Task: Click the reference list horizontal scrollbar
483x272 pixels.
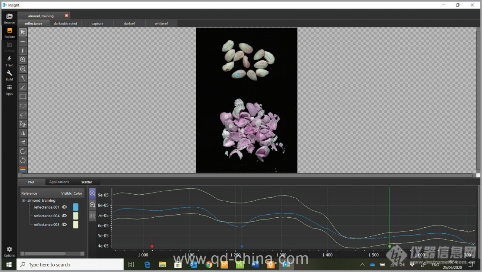Action: pos(45,254)
